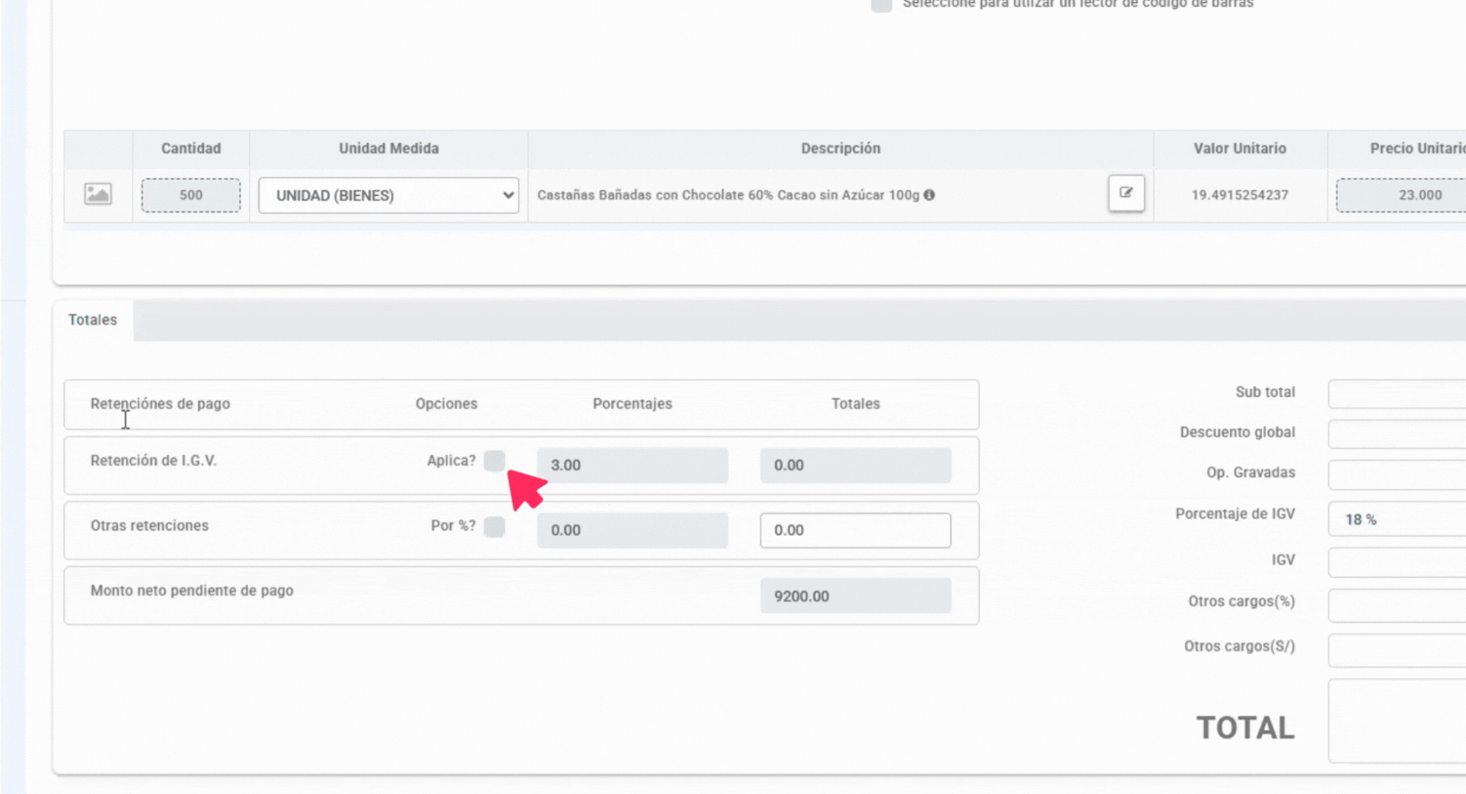Toggle the Otras retenciones Por % checkbox
Image resolution: width=1466 pixels, height=794 pixels.
pyautogui.click(x=494, y=527)
